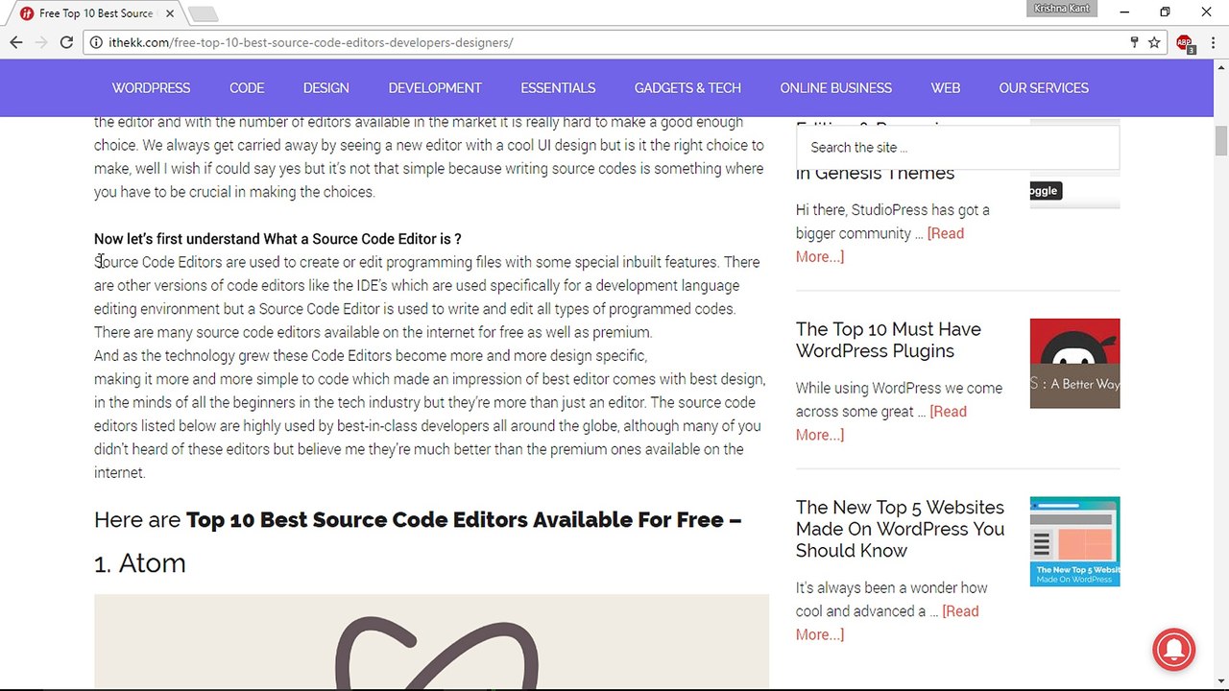
Task: Select the 'Free Top 10 Best Source' tab
Action: tap(94, 13)
